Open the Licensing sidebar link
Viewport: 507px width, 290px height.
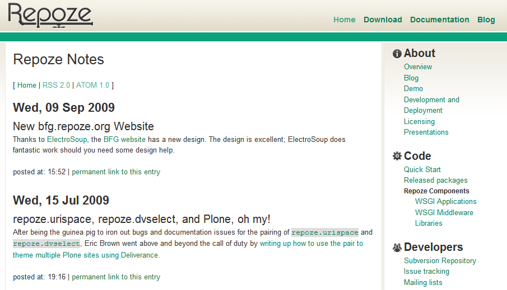pos(420,122)
